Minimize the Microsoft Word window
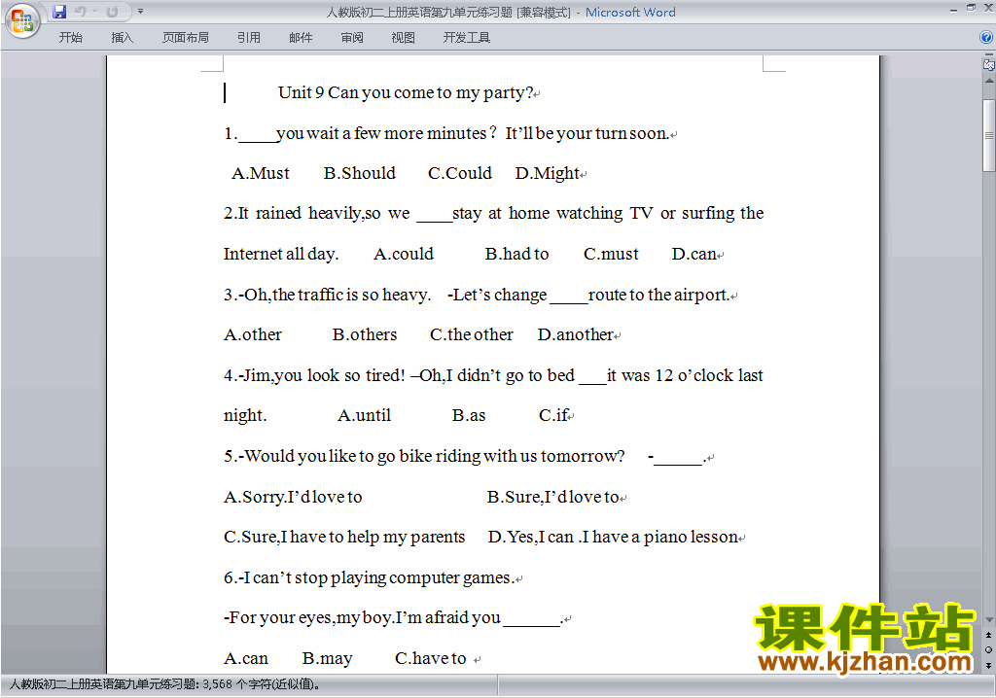 click(x=953, y=9)
